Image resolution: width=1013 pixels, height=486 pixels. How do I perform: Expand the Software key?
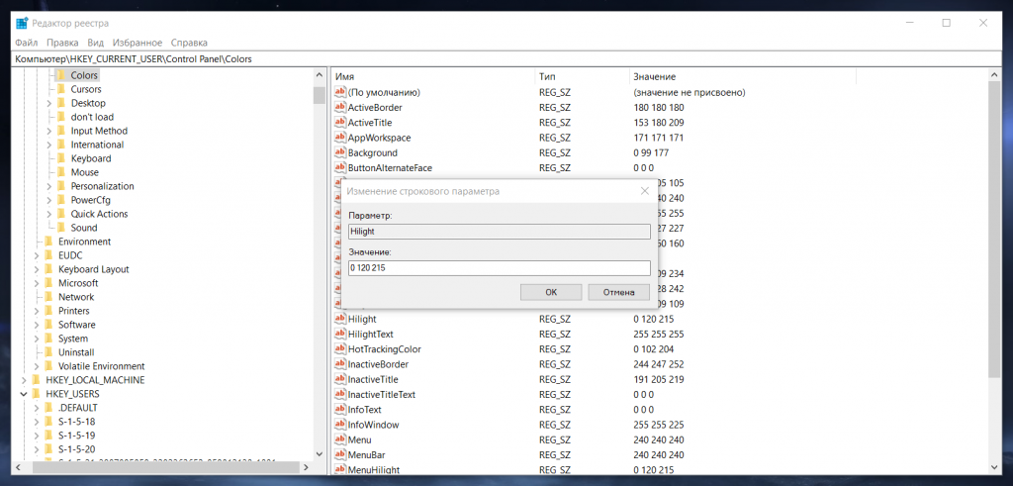point(37,325)
